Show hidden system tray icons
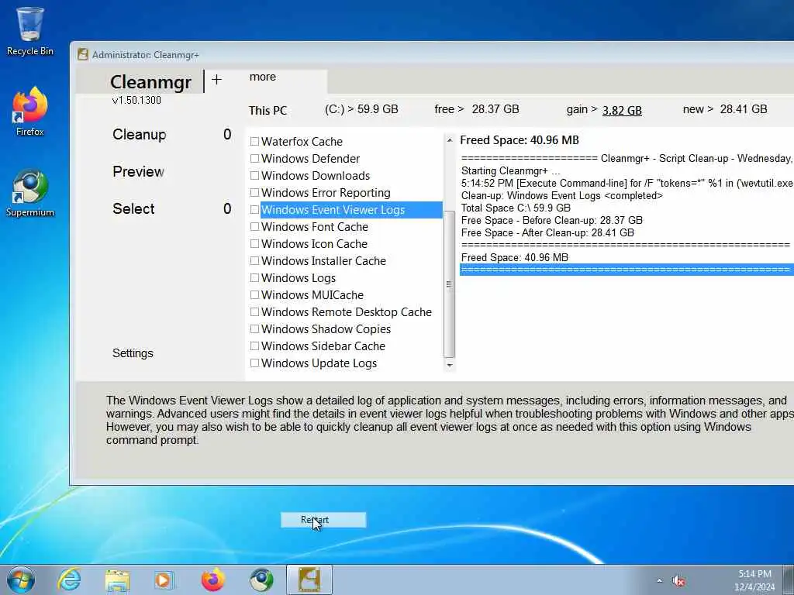 coord(659,581)
